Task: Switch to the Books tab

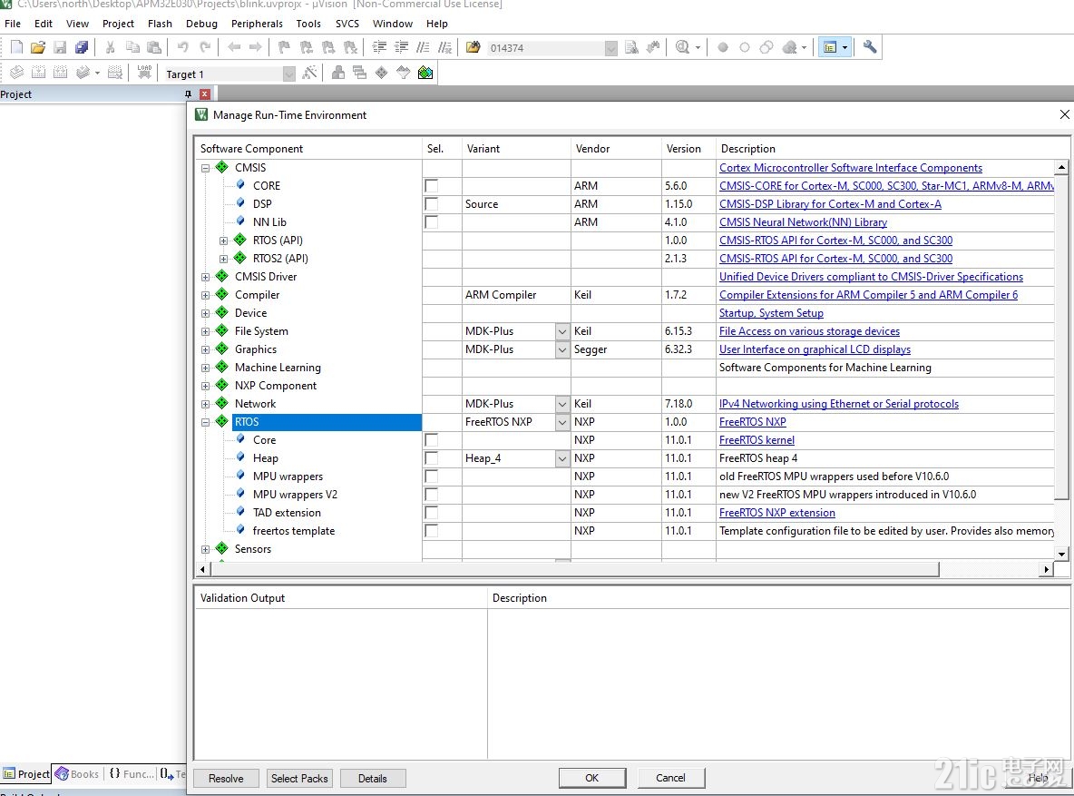Action: tap(77, 773)
